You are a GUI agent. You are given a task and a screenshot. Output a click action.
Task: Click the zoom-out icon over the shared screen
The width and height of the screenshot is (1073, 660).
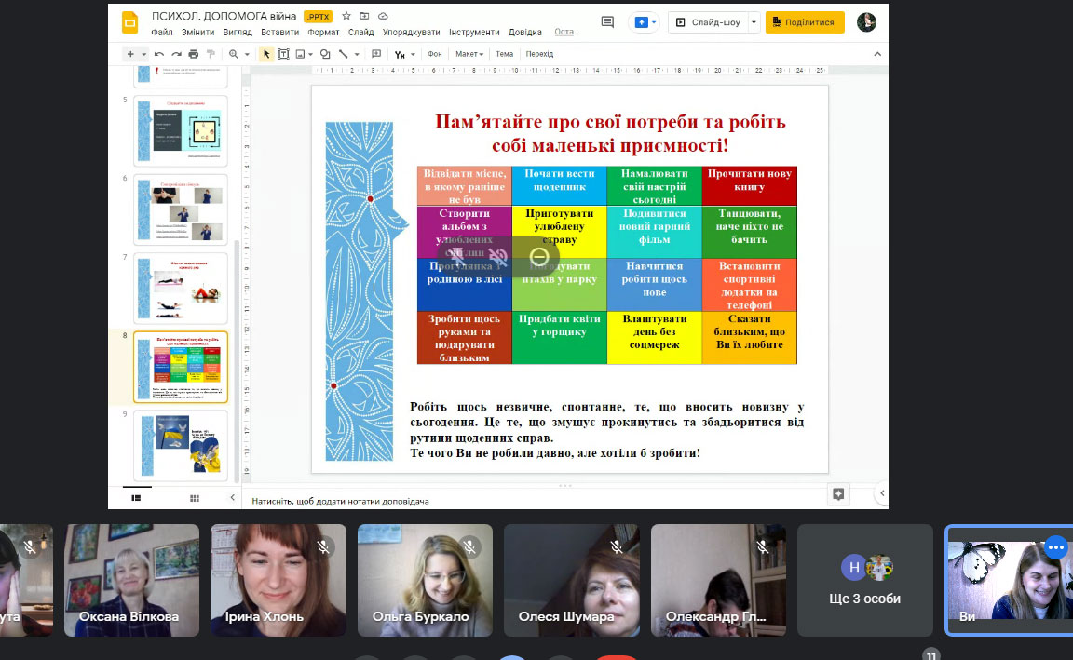coord(539,257)
